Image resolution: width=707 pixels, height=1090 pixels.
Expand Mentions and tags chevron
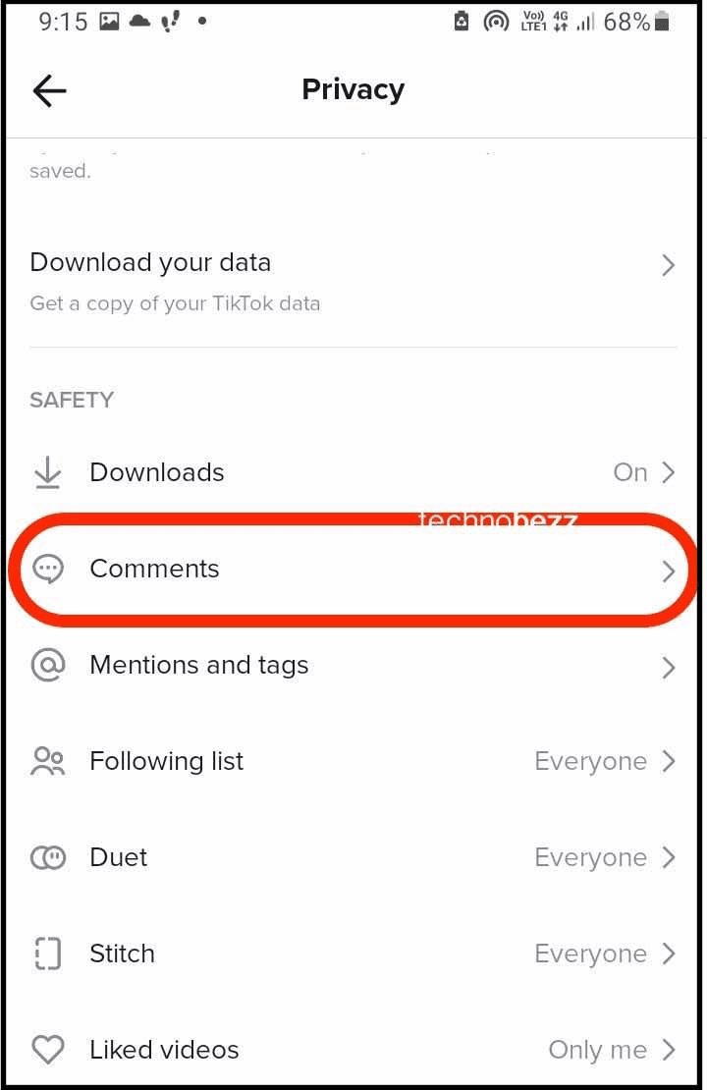coord(668,668)
